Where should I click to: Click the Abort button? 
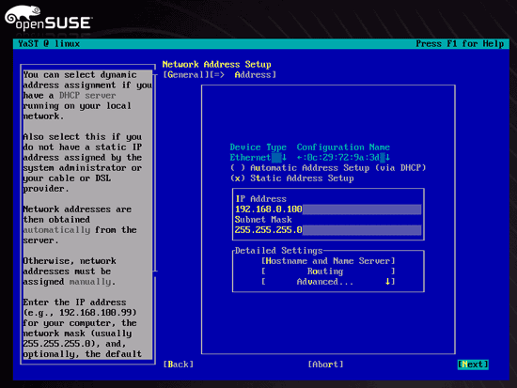pyautogui.click(x=326, y=365)
